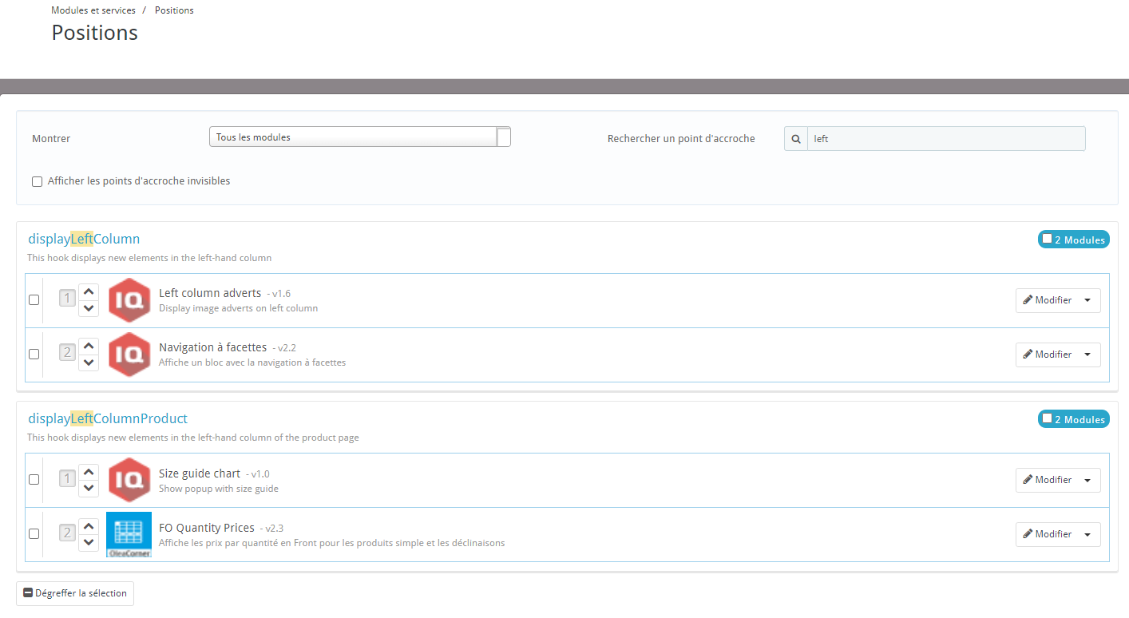Image resolution: width=1129 pixels, height=618 pixels.
Task: Expand dropdown arrow beside Size guide chart Modifier
Action: coord(1087,481)
